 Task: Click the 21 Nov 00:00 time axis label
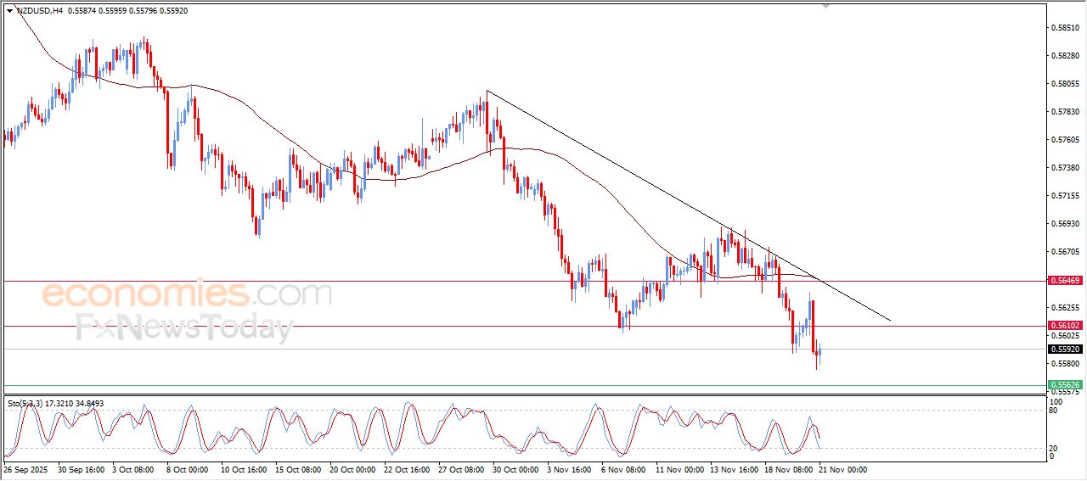pyautogui.click(x=842, y=468)
